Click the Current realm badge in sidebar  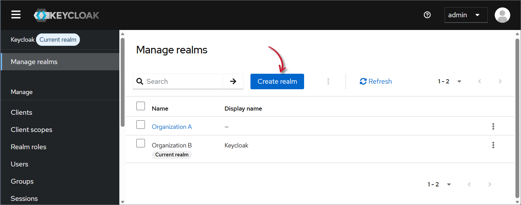58,40
